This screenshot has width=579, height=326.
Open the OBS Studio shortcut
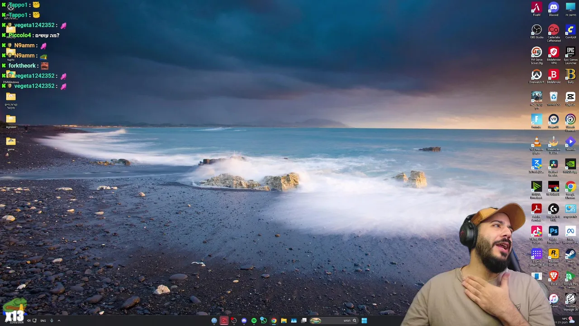pyautogui.click(x=536, y=32)
